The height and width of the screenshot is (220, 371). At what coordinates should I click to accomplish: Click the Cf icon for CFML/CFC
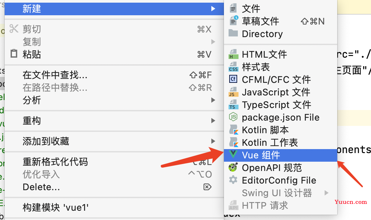tap(233, 79)
